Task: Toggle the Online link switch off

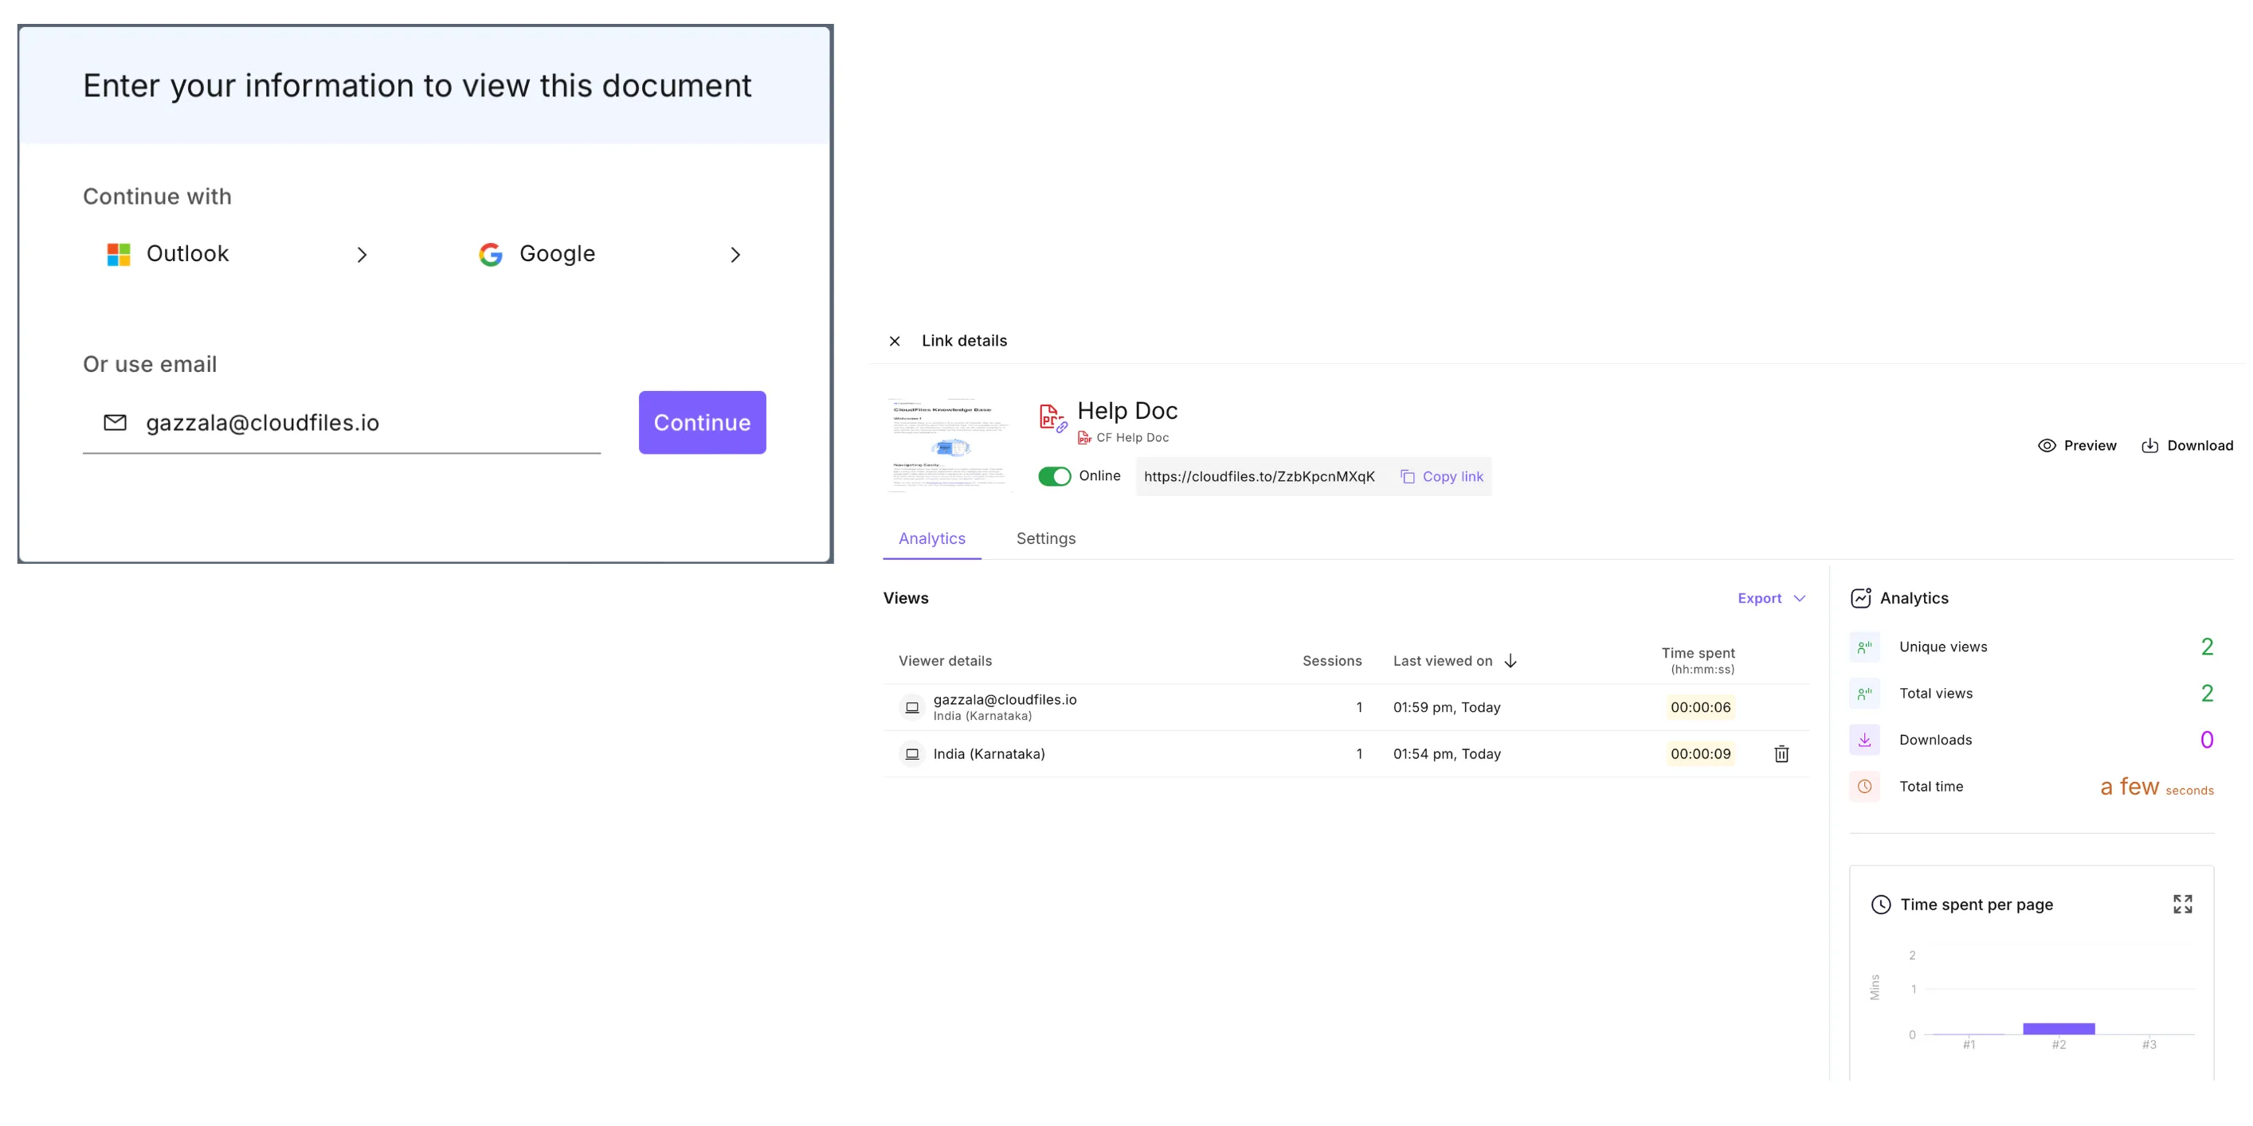Action: [1054, 476]
